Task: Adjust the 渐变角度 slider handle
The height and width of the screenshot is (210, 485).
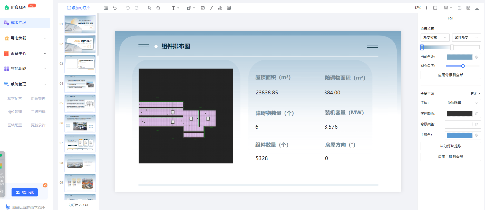Action: tap(463, 66)
